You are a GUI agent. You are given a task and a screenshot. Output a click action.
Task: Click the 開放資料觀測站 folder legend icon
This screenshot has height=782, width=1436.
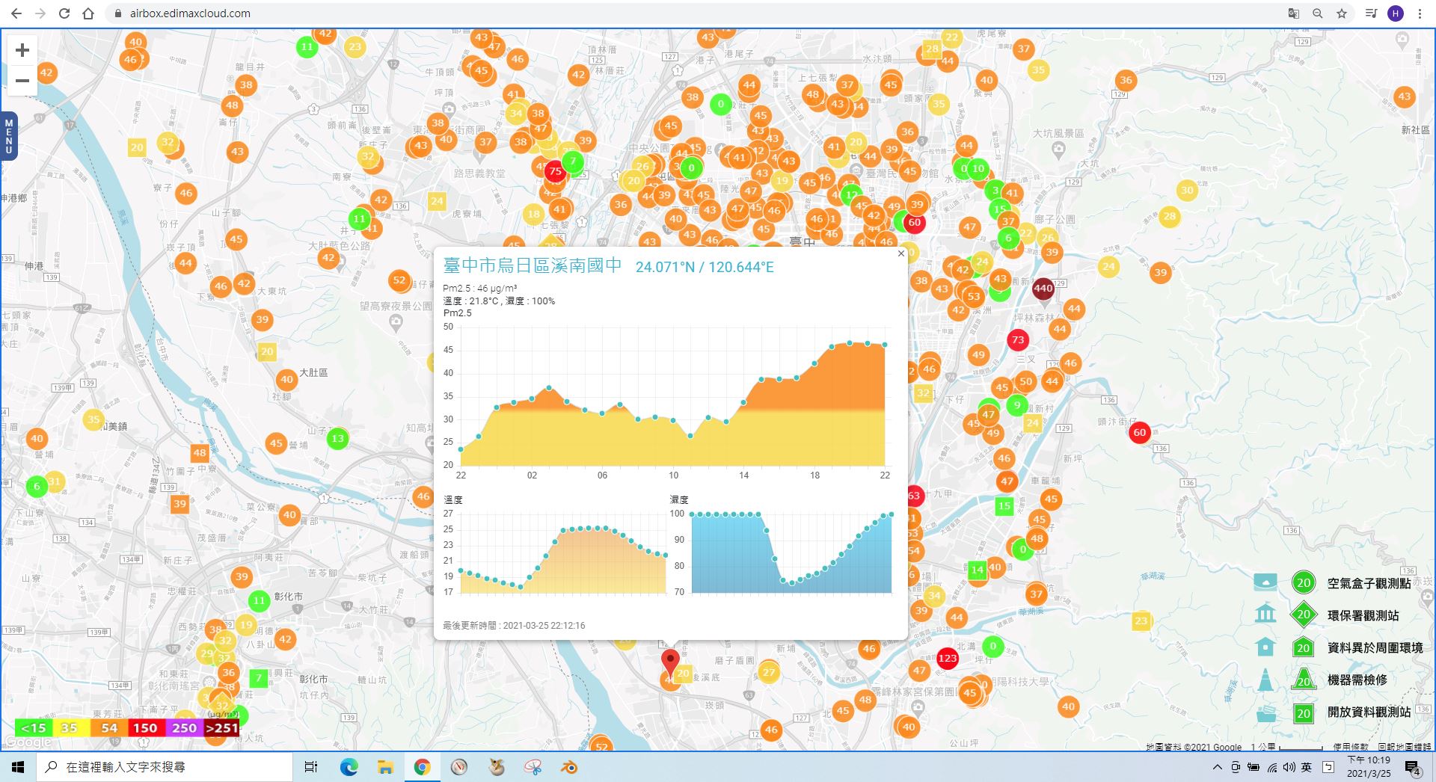(1265, 712)
